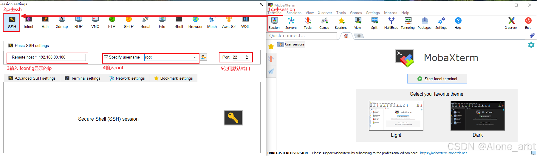Toggle the Specify username checkbox
Image resolution: width=537 pixels, height=156 pixels.
(106, 57)
